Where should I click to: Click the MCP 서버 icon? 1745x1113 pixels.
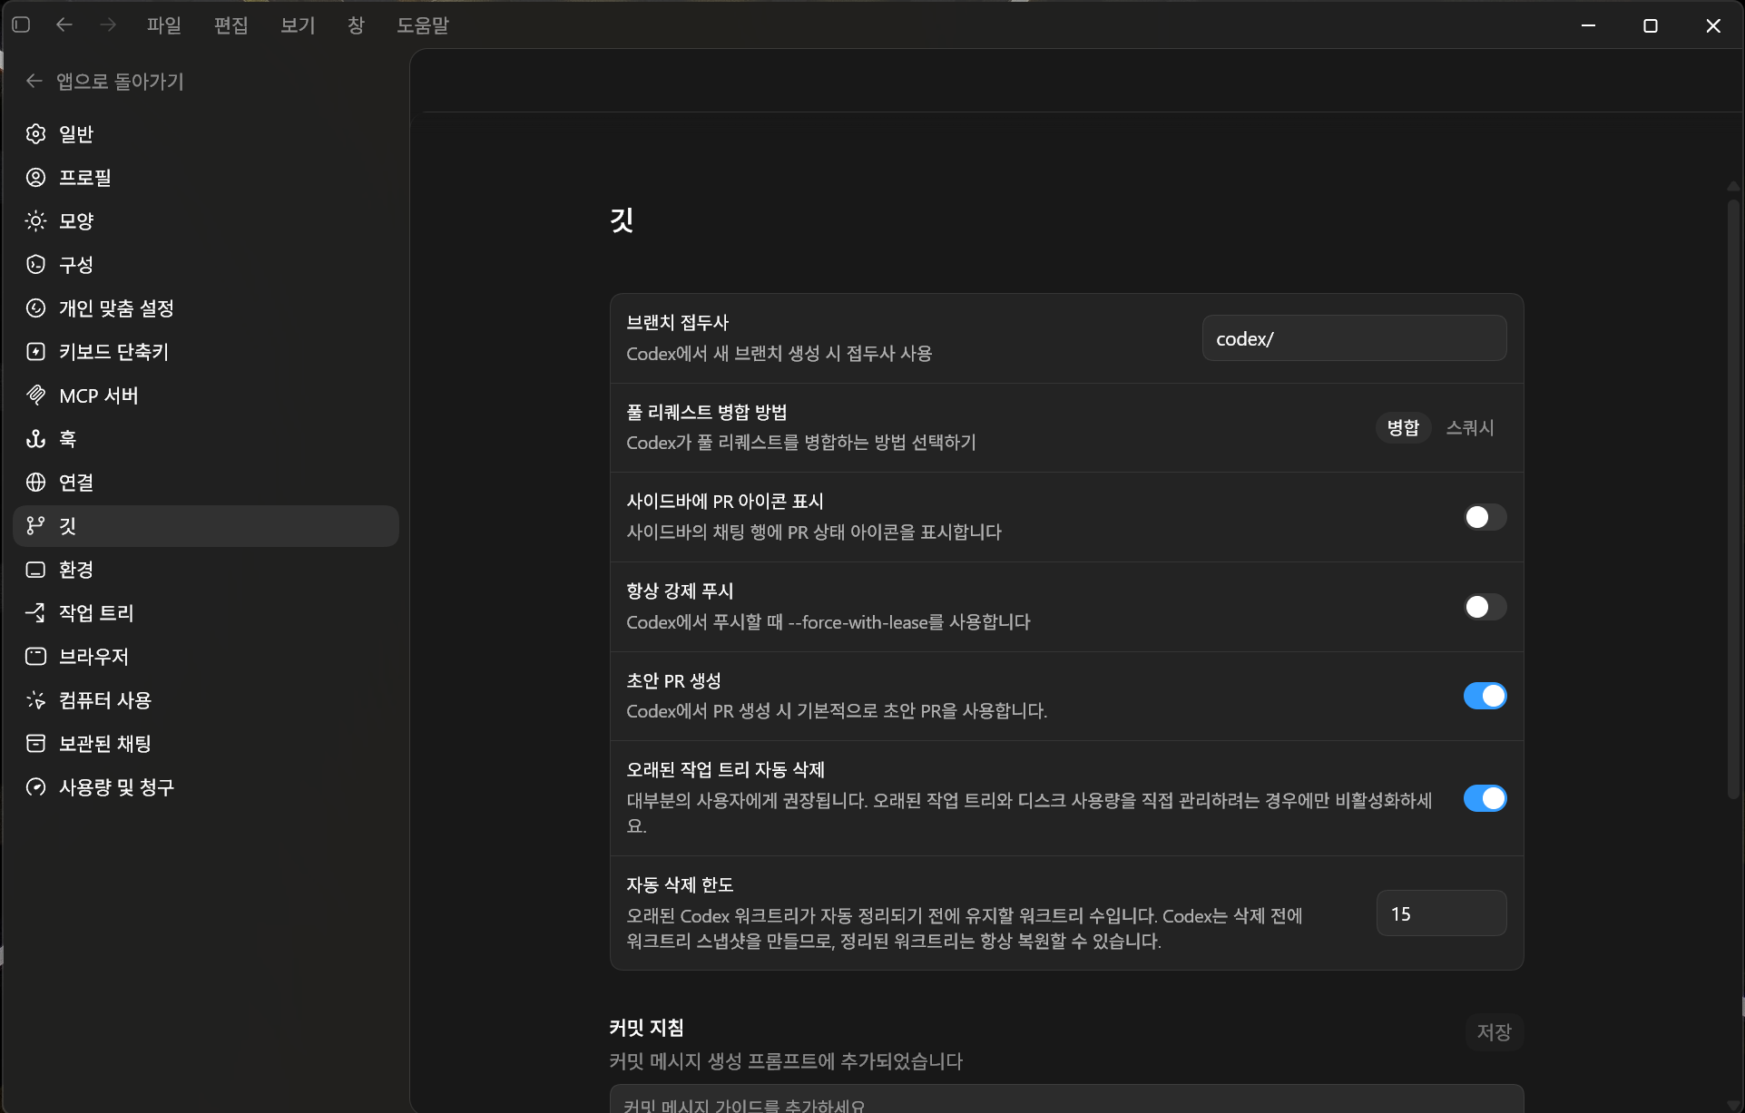(x=35, y=395)
